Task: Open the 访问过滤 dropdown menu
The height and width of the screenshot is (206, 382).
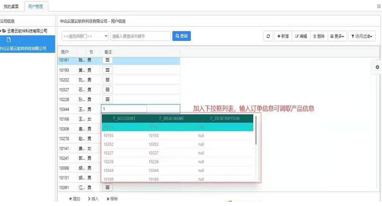Action: 362,36
